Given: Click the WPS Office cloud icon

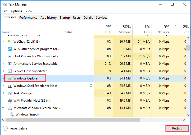Looking at the screenshot, I should click(x=10, y=49).
